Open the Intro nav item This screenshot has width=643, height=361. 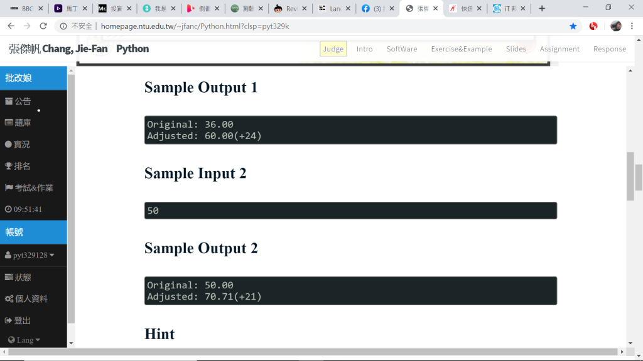point(365,49)
